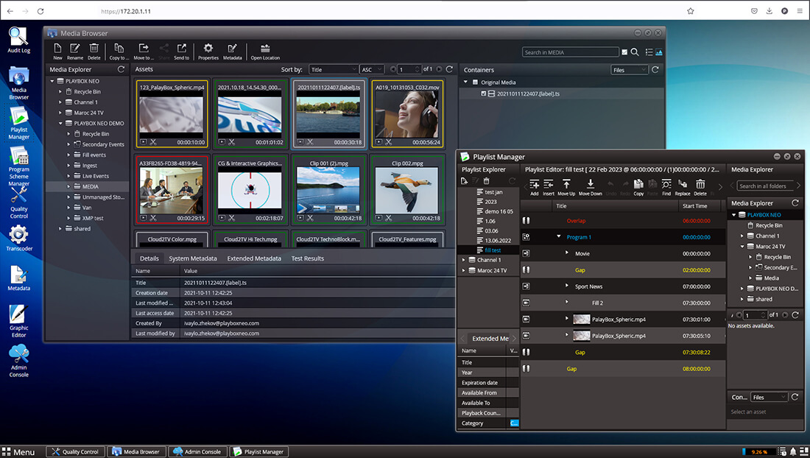This screenshot has height=458, width=810.
Task: Open the Files dropdown in the Containers header
Action: pos(629,70)
